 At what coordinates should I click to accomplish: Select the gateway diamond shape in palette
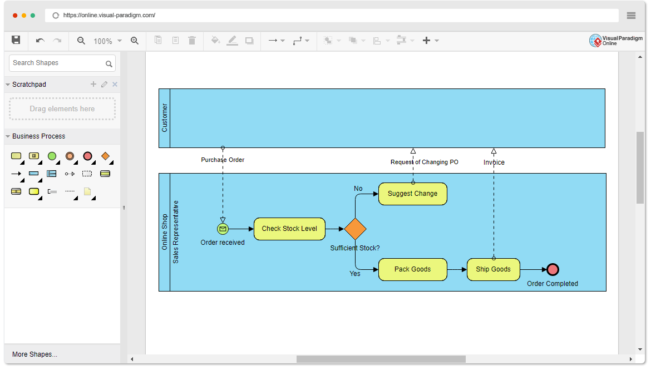105,156
